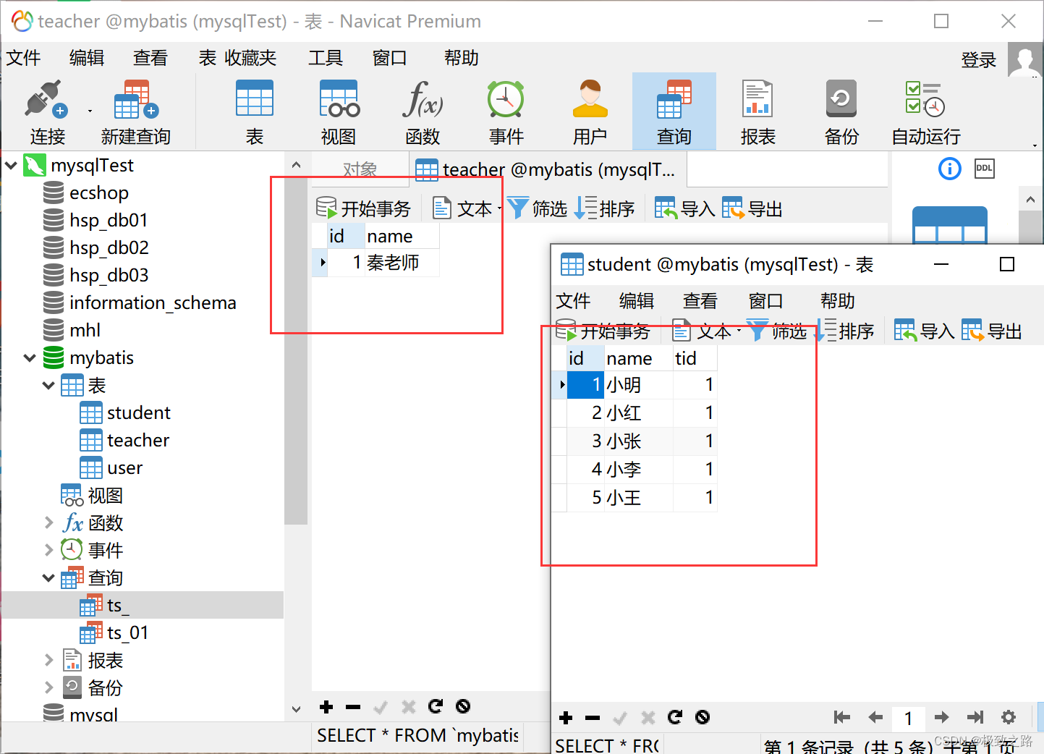Collapse the 查询 (queries) tree node
Viewport: 1044px width, 754px height.
pos(48,578)
